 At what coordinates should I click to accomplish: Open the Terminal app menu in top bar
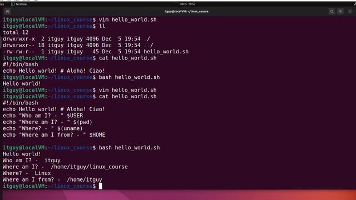click(x=19, y=4)
